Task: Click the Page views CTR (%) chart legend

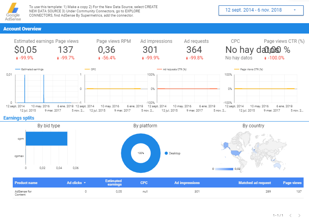Action: click(248, 69)
